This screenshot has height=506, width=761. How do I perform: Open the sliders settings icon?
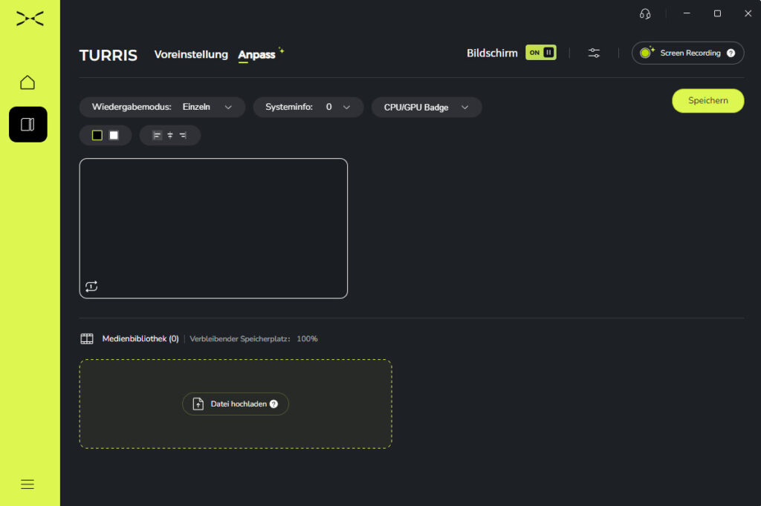pyautogui.click(x=594, y=53)
